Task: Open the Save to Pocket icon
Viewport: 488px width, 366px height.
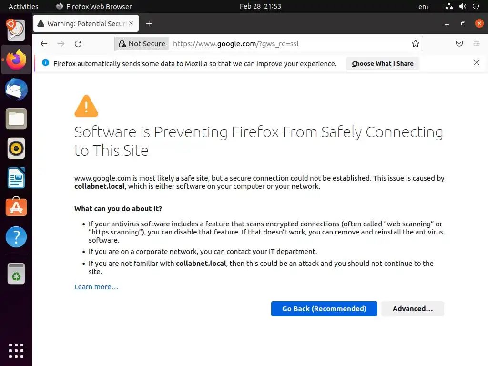Action: click(459, 44)
